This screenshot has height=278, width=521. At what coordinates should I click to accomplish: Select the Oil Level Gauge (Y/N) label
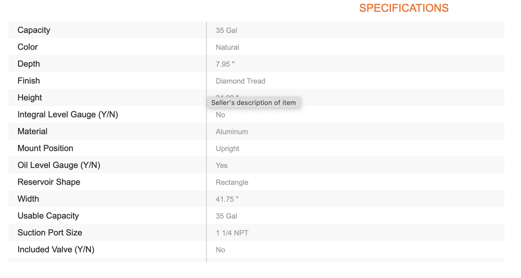coord(59,165)
